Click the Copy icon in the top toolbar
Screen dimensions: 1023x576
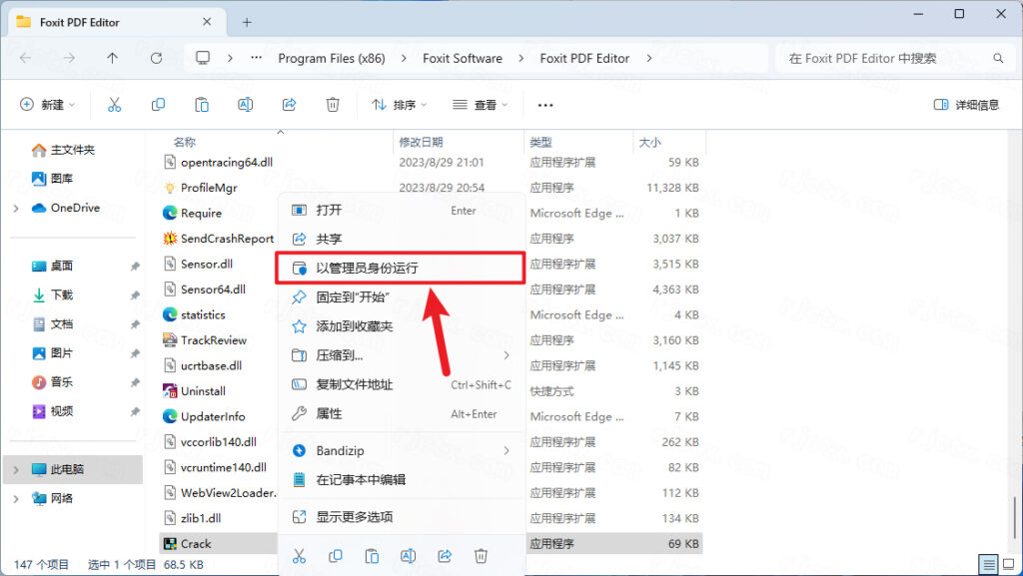point(158,104)
